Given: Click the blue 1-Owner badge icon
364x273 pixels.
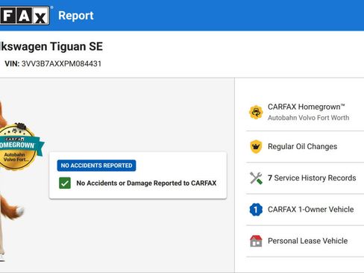Looking at the screenshot, I should pyautogui.click(x=256, y=210).
